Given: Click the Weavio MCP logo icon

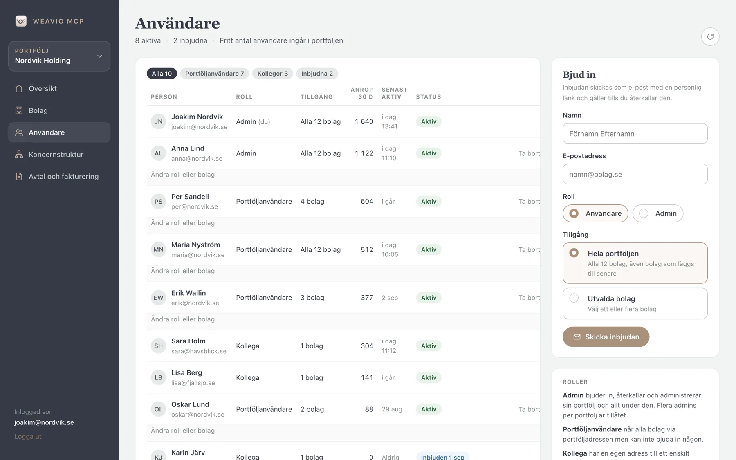Looking at the screenshot, I should [x=21, y=21].
